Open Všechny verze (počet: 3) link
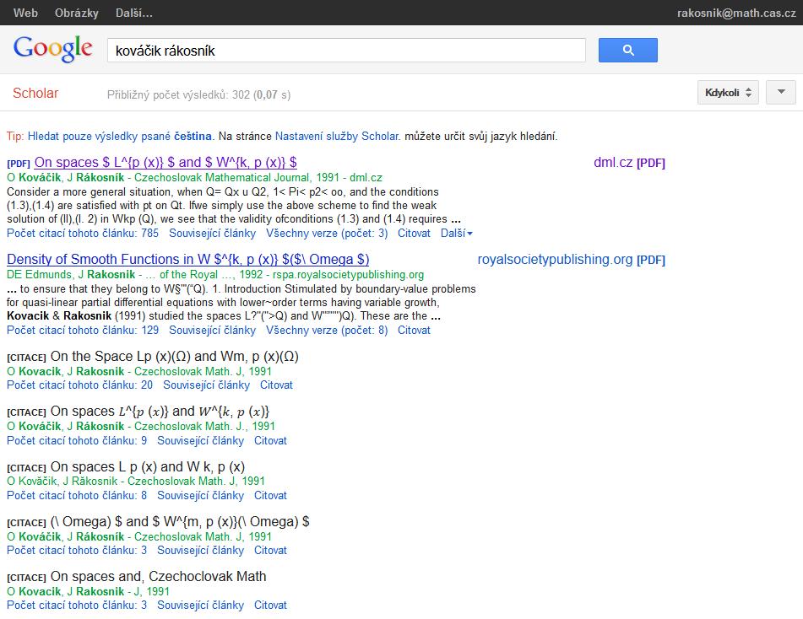This screenshot has width=803, height=619. coord(327,234)
